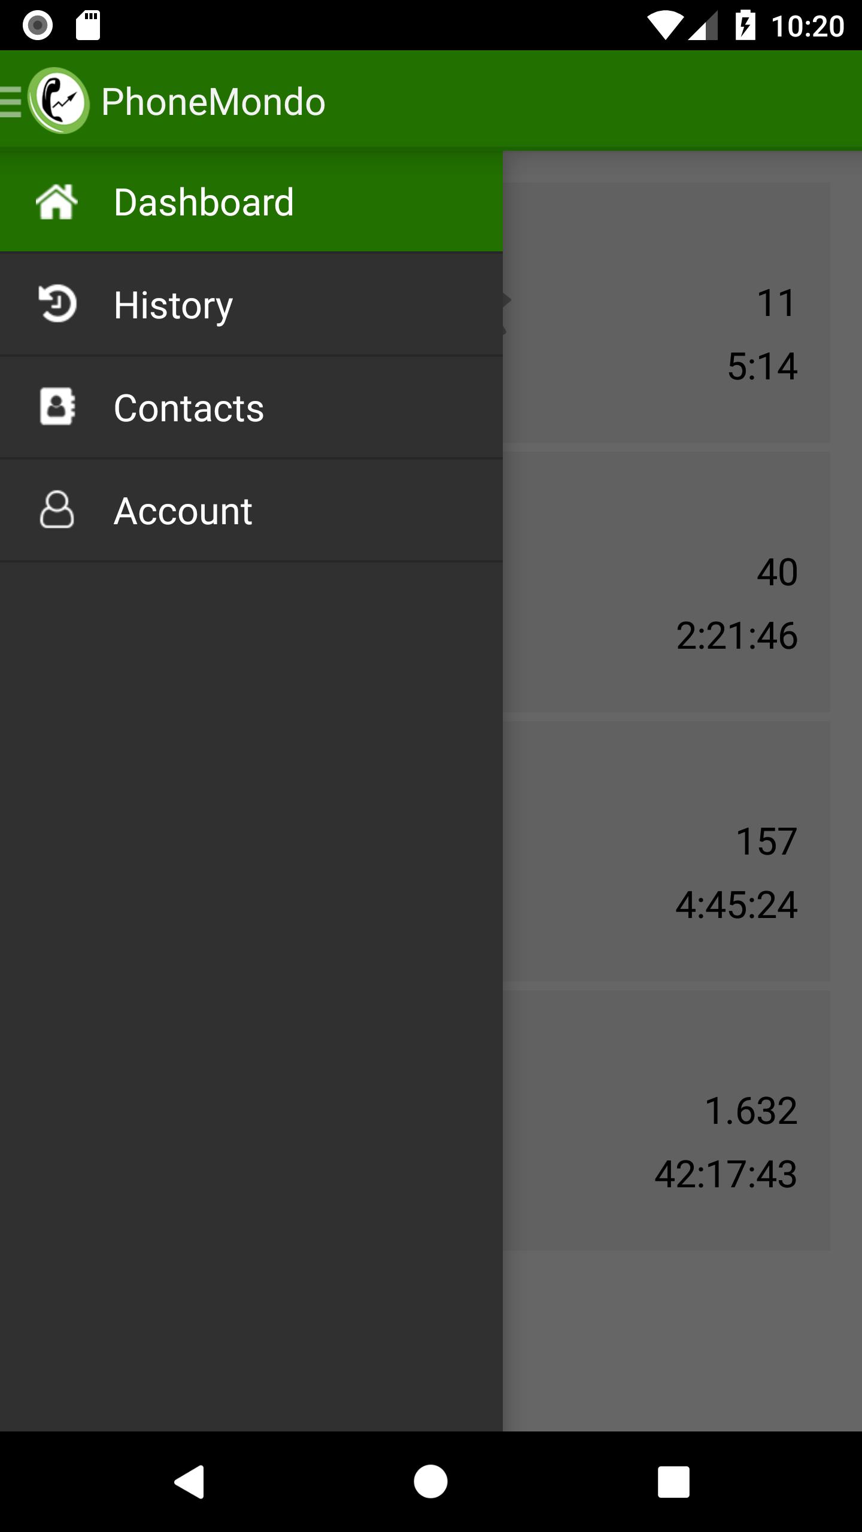Tap the PhoneMondo logo icon

(59, 101)
